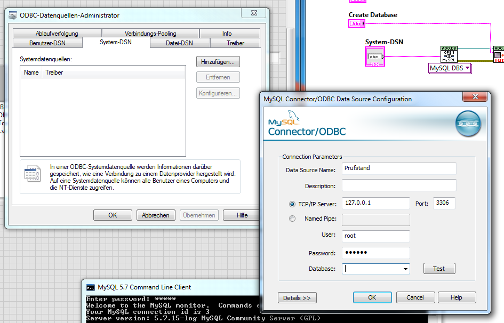Close the ODBC-Datenquellen-Administrator window

click(x=254, y=13)
